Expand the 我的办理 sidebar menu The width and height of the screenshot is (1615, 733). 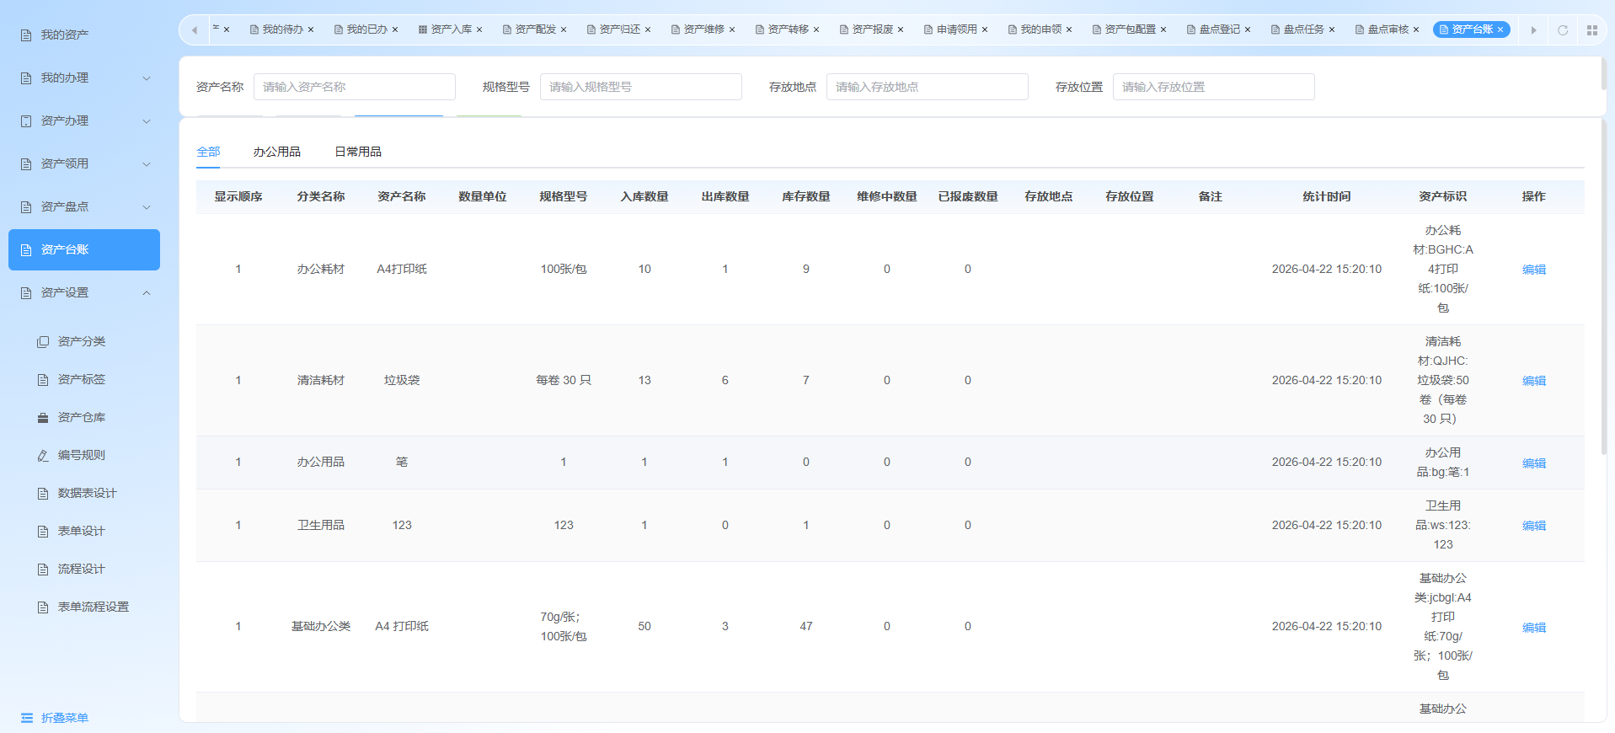pos(84,78)
